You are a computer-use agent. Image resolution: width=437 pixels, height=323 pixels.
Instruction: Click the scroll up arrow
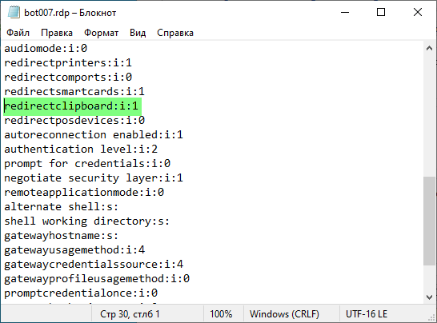coord(429,49)
